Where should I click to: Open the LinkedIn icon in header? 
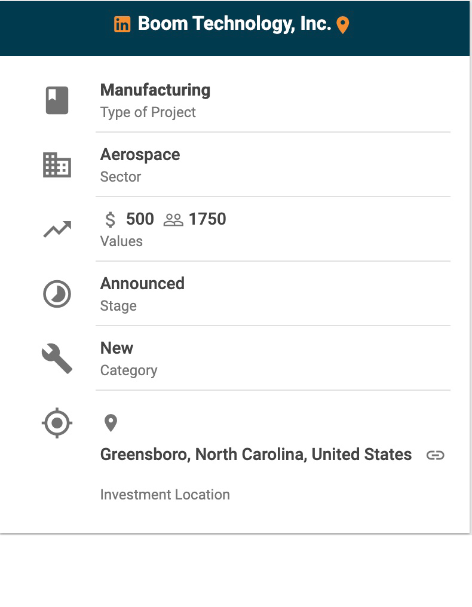pyautogui.click(x=122, y=24)
